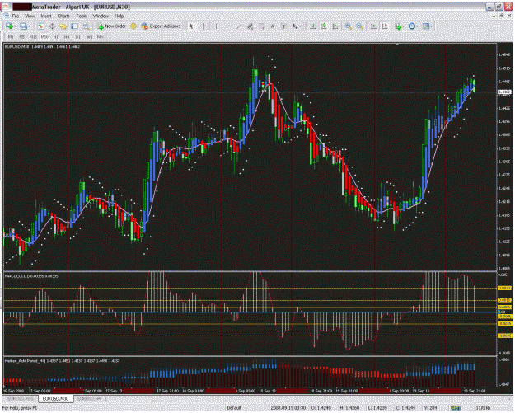Click the New Order button

[112, 26]
